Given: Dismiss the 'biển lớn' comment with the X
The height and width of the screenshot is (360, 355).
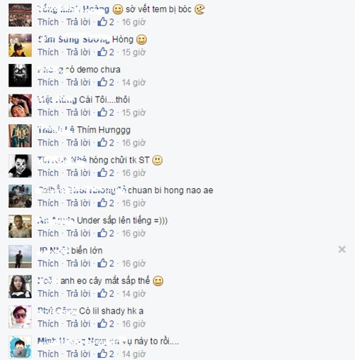Looking at the screenshot, I should [x=342, y=249].
